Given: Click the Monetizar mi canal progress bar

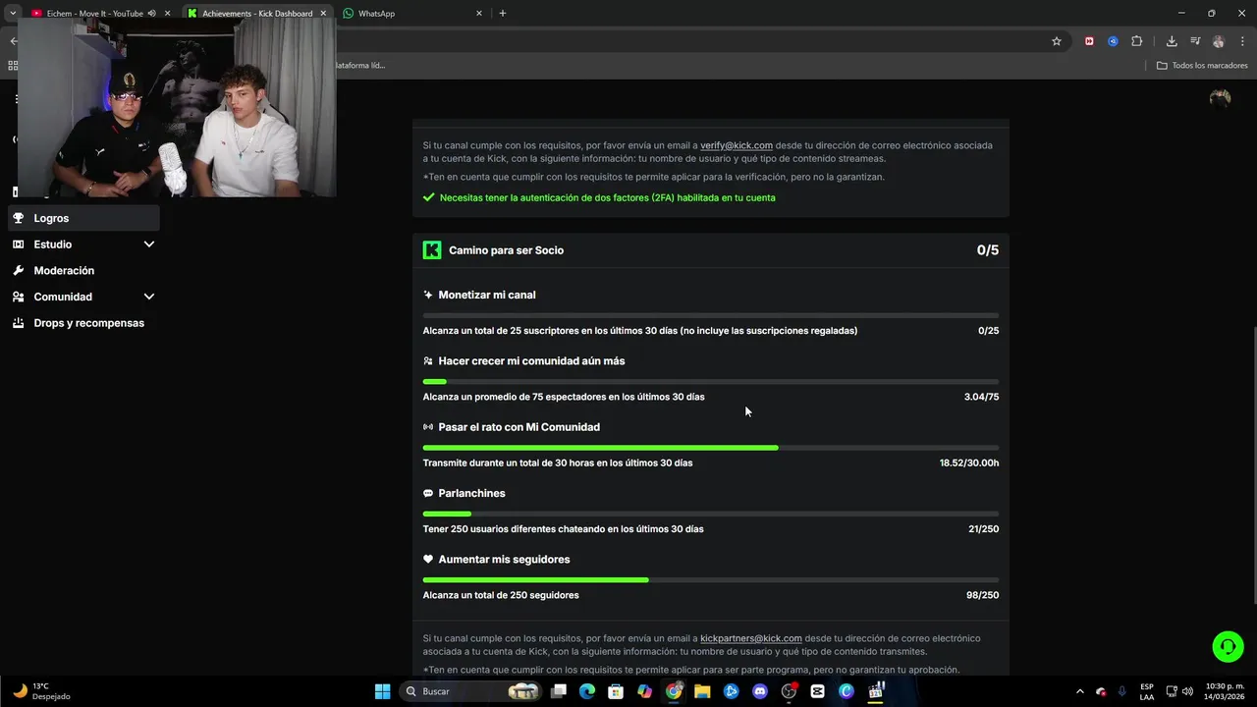Looking at the screenshot, I should click(711, 315).
